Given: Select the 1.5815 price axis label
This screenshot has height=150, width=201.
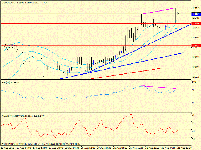Looking at the screenshot, I should [196, 8].
